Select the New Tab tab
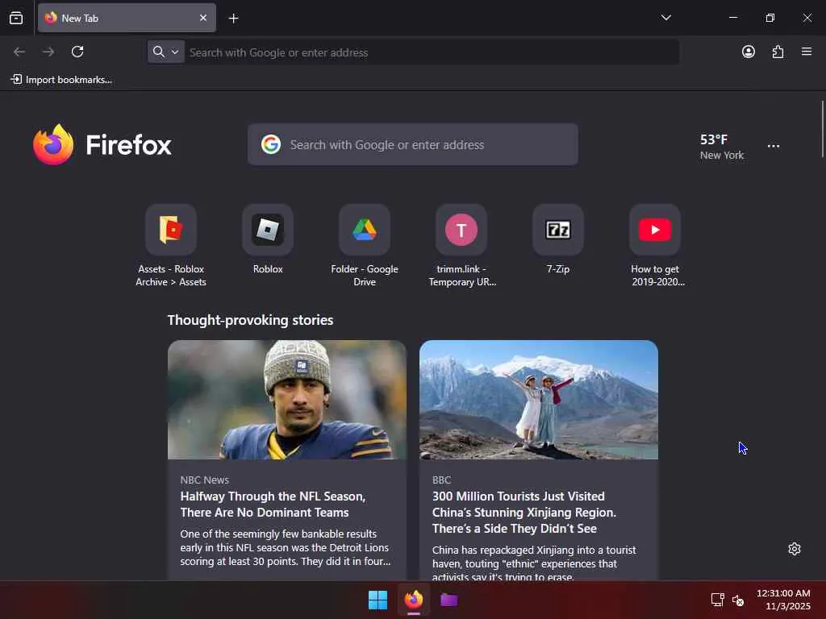The image size is (826, 619). [x=127, y=18]
